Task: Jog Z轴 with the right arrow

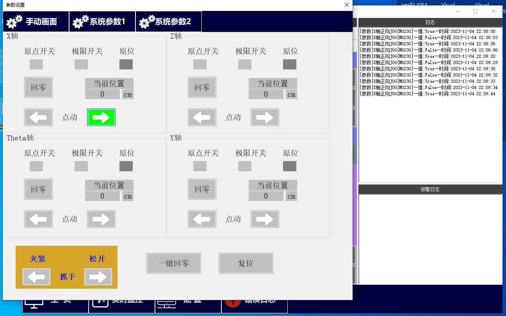Action: tap(265, 117)
